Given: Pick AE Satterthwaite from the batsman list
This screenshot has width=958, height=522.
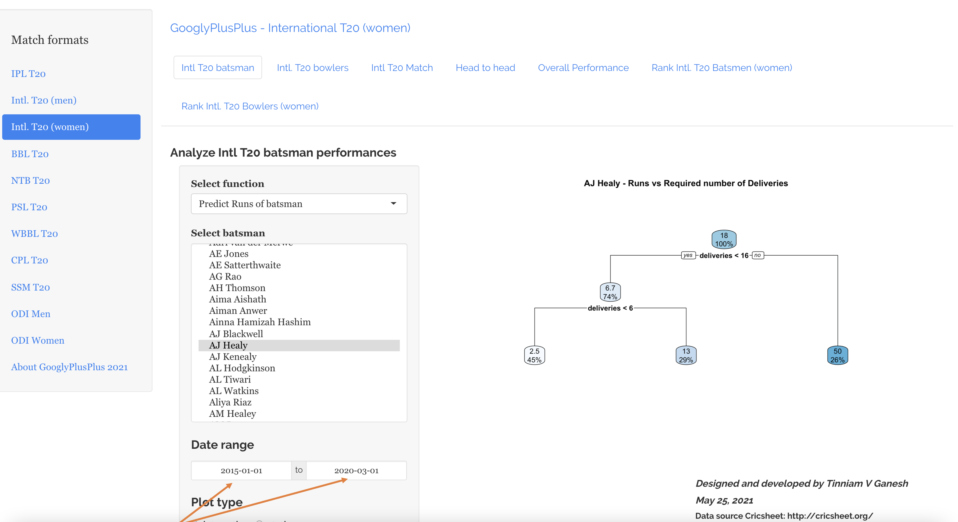Looking at the screenshot, I should [245, 265].
